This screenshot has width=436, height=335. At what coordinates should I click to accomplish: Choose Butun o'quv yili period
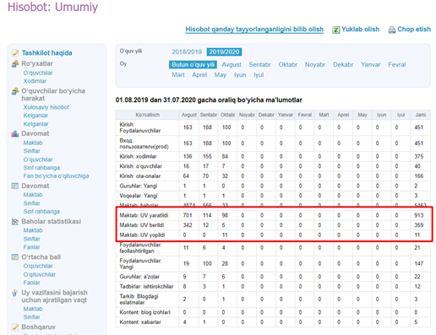pos(193,65)
